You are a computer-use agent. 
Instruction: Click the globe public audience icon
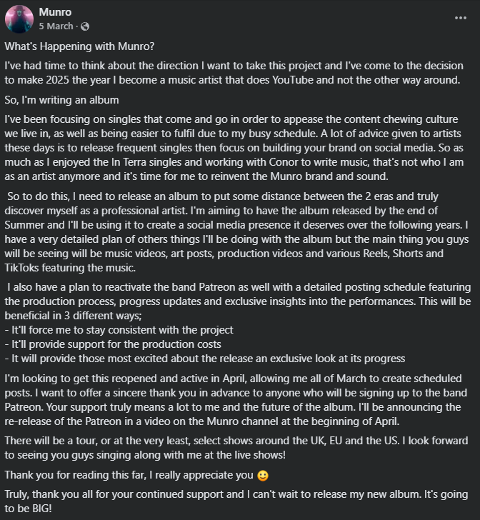85,26
